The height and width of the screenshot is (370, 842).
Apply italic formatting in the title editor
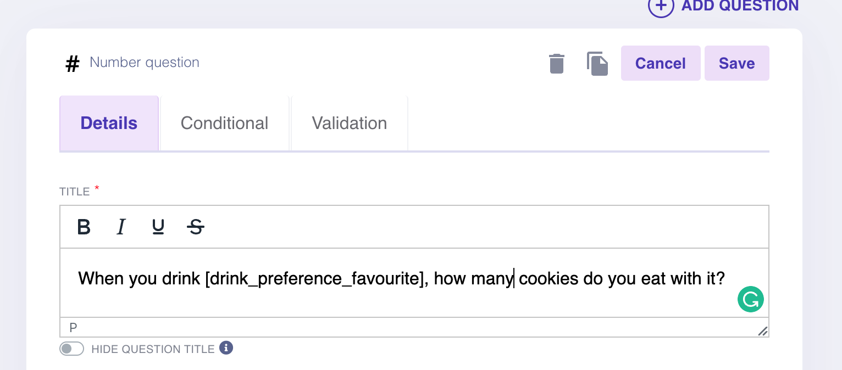coord(121,227)
